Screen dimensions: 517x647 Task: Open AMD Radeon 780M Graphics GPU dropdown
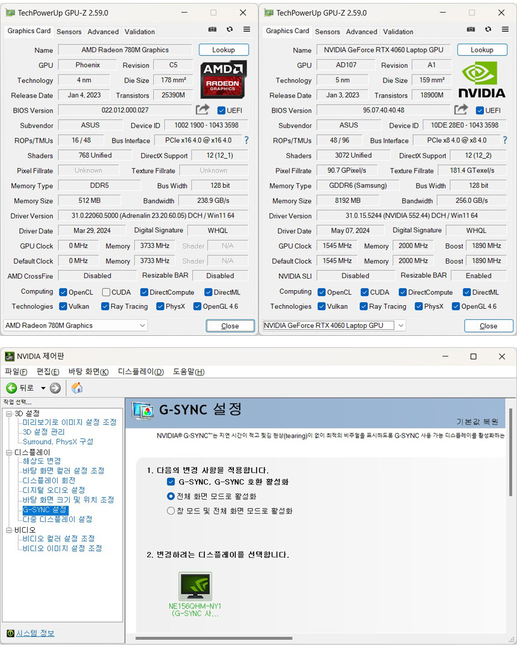(x=76, y=326)
